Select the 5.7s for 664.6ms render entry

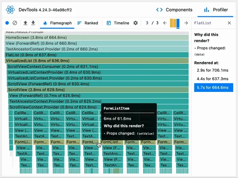coord(214,87)
